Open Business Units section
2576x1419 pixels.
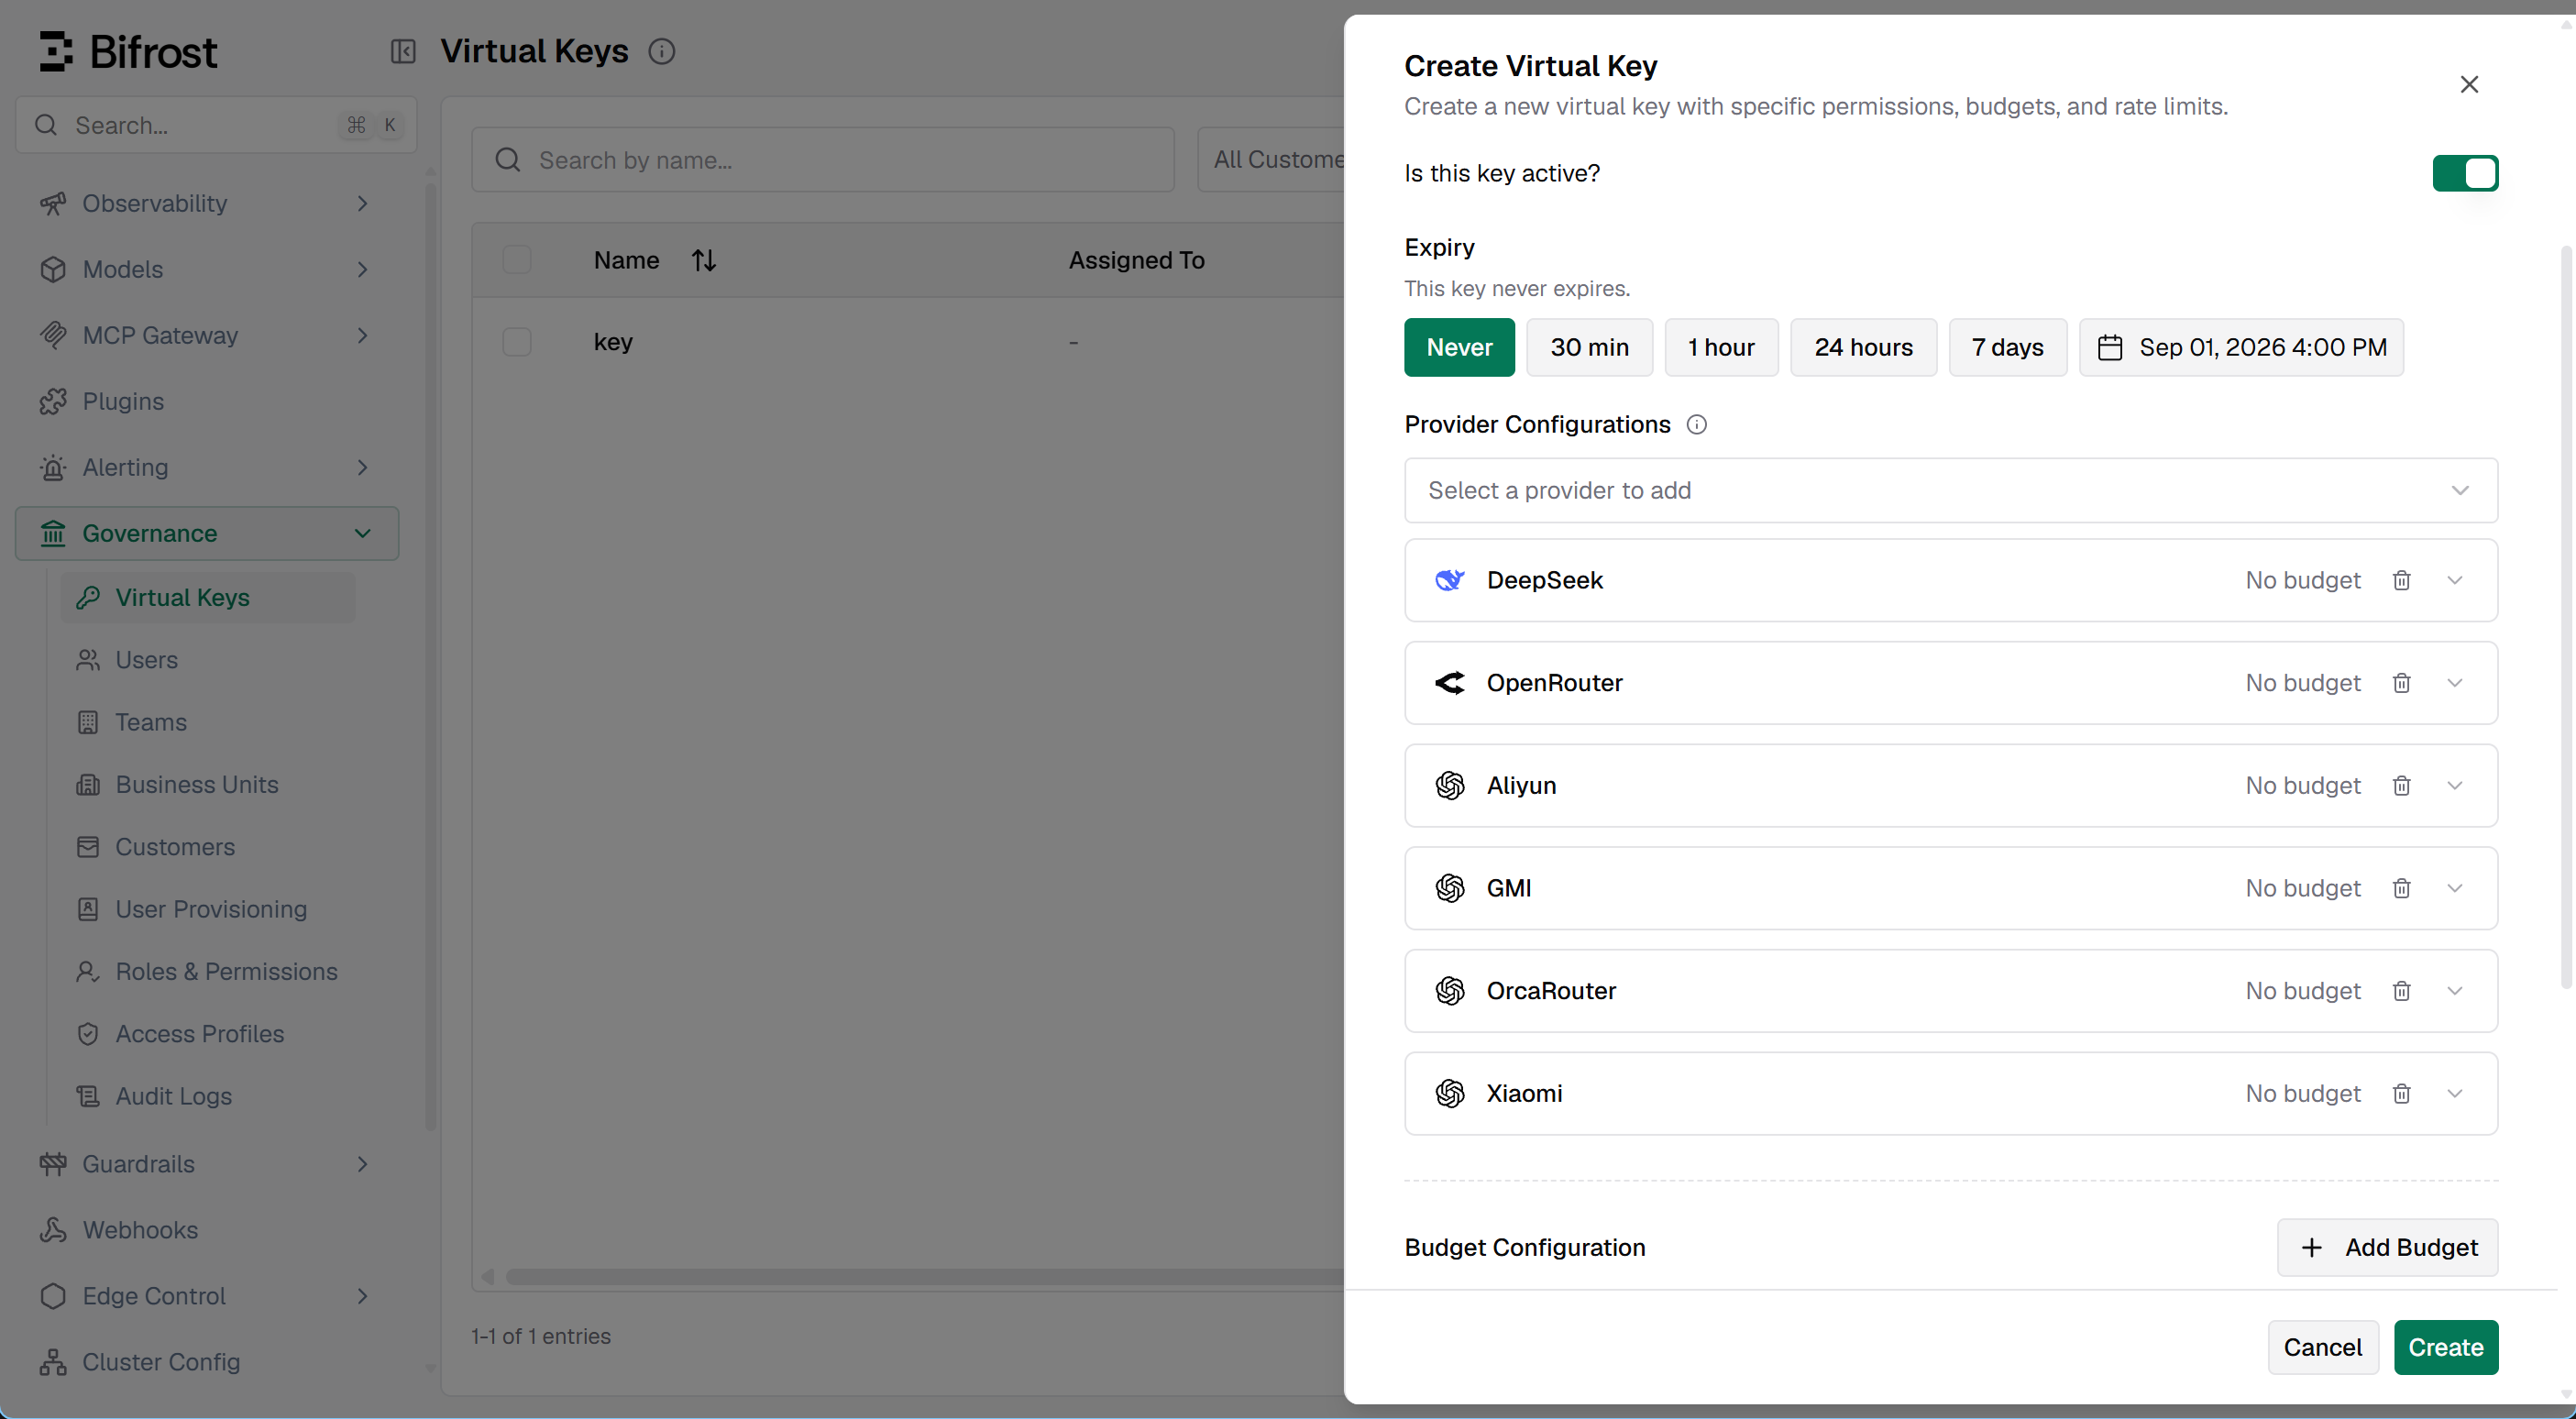pos(208,785)
